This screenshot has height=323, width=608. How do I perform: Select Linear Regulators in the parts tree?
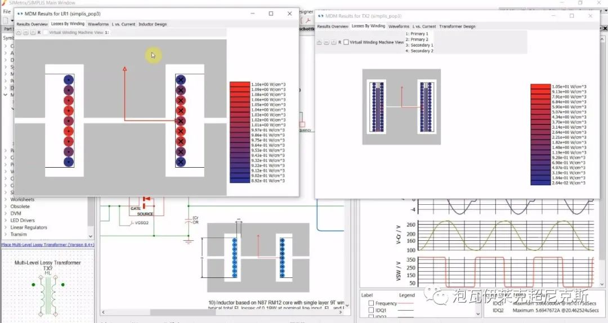(x=29, y=227)
